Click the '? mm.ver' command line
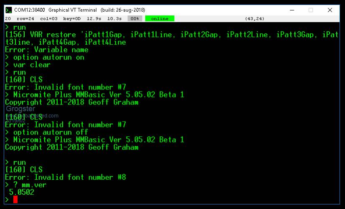This screenshot has height=209, width=345. pyautogui.click(x=30, y=185)
